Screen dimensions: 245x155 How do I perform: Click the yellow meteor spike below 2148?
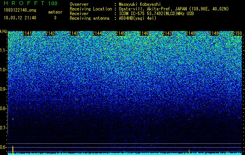coord(189,152)
